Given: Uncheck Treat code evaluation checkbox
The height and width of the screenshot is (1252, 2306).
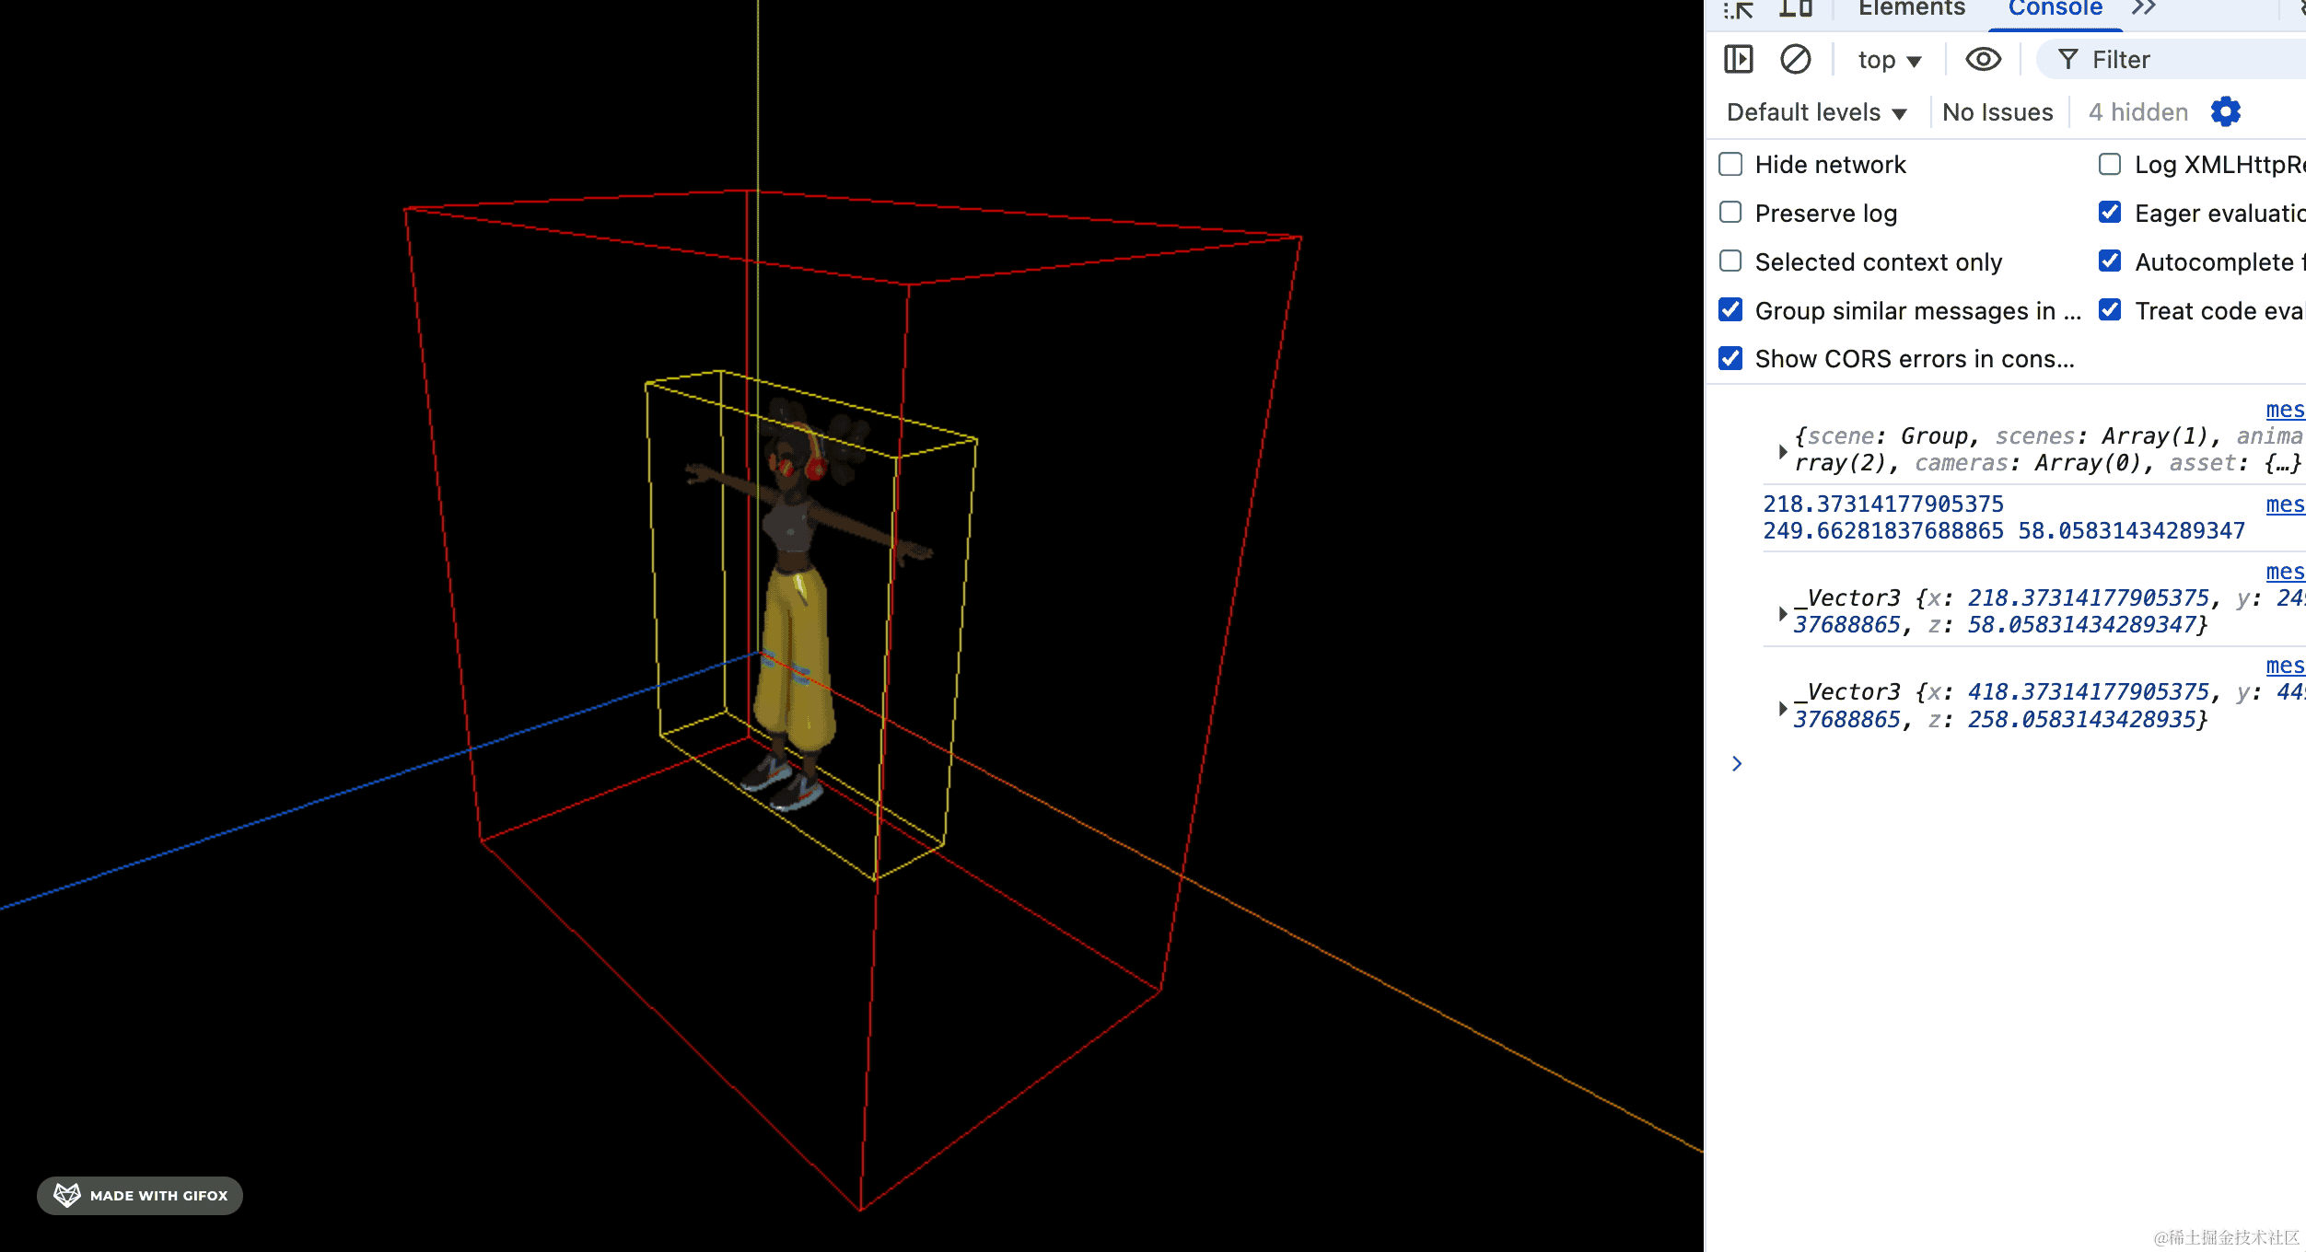Looking at the screenshot, I should pos(2110,310).
